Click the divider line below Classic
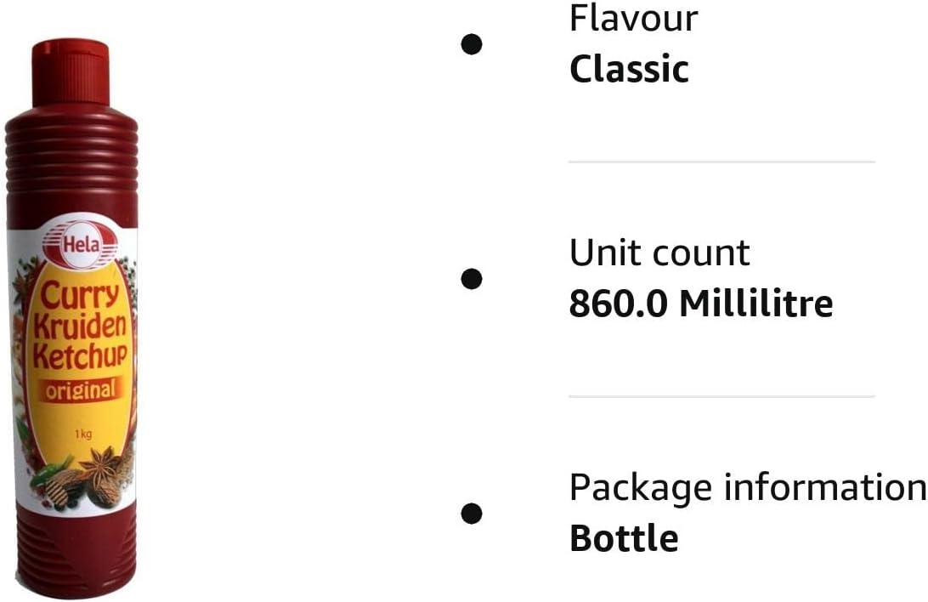Viewport: 928px width, 602px height. click(x=721, y=162)
